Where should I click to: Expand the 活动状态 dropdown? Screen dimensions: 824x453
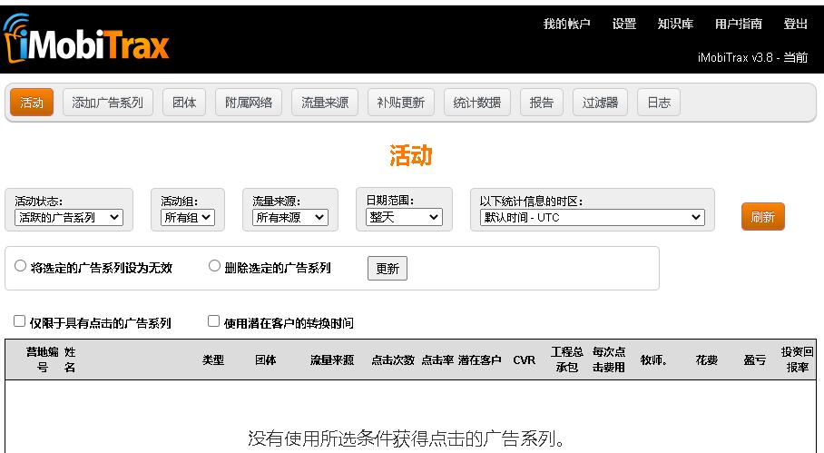69,218
